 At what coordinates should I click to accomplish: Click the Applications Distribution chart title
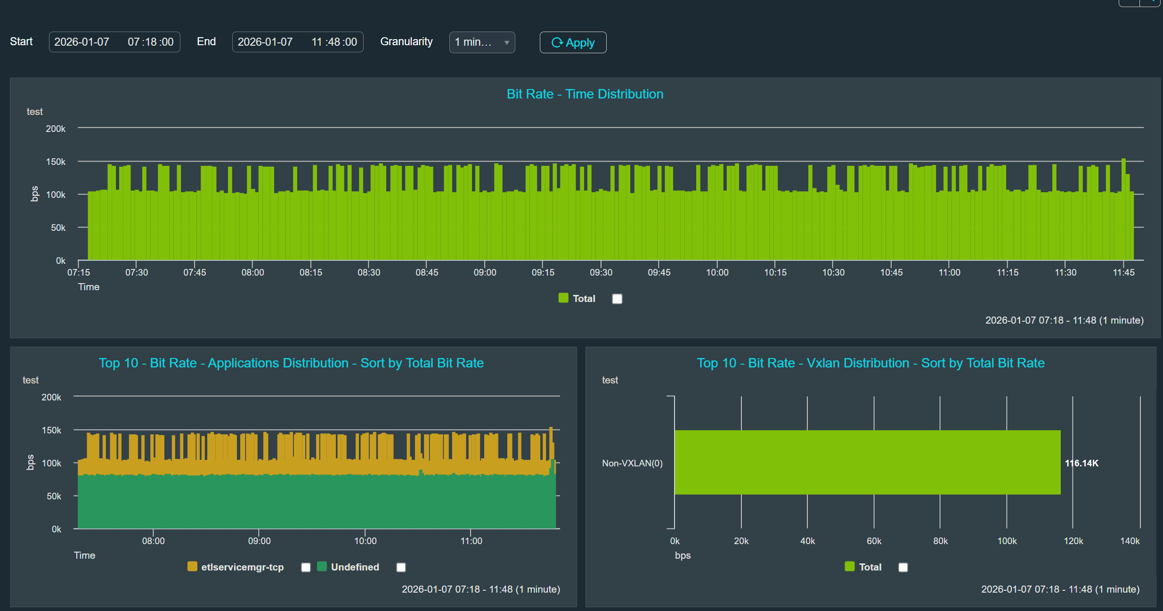(x=291, y=363)
